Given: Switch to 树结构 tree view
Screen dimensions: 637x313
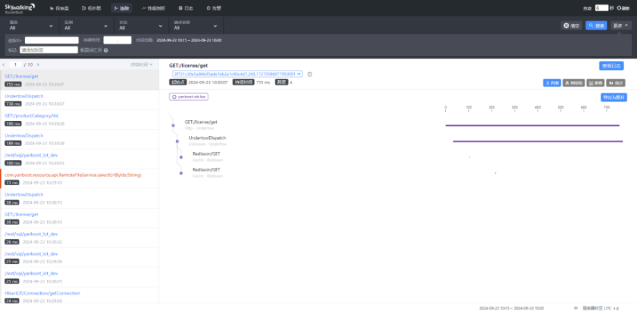Looking at the screenshot, I should click(573, 83).
